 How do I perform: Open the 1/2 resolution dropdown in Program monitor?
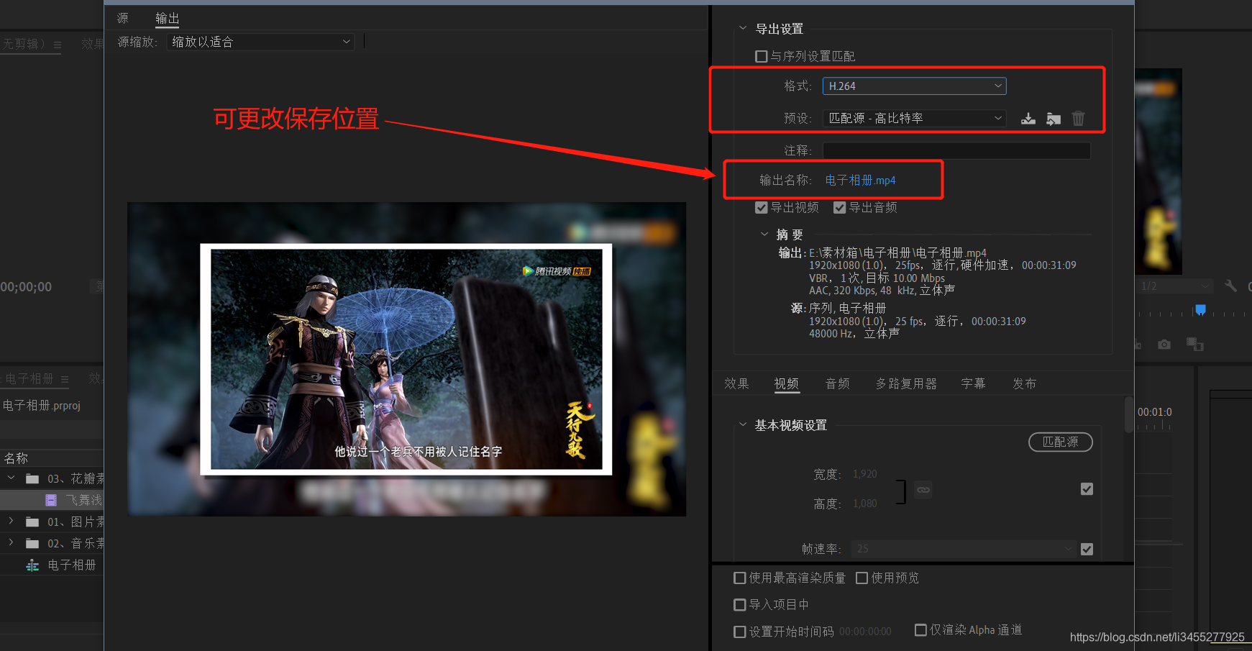(1175, 286)
